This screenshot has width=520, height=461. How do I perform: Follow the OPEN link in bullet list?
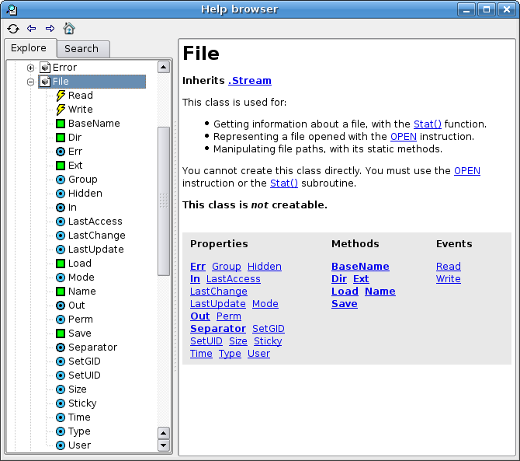[404, 137]
